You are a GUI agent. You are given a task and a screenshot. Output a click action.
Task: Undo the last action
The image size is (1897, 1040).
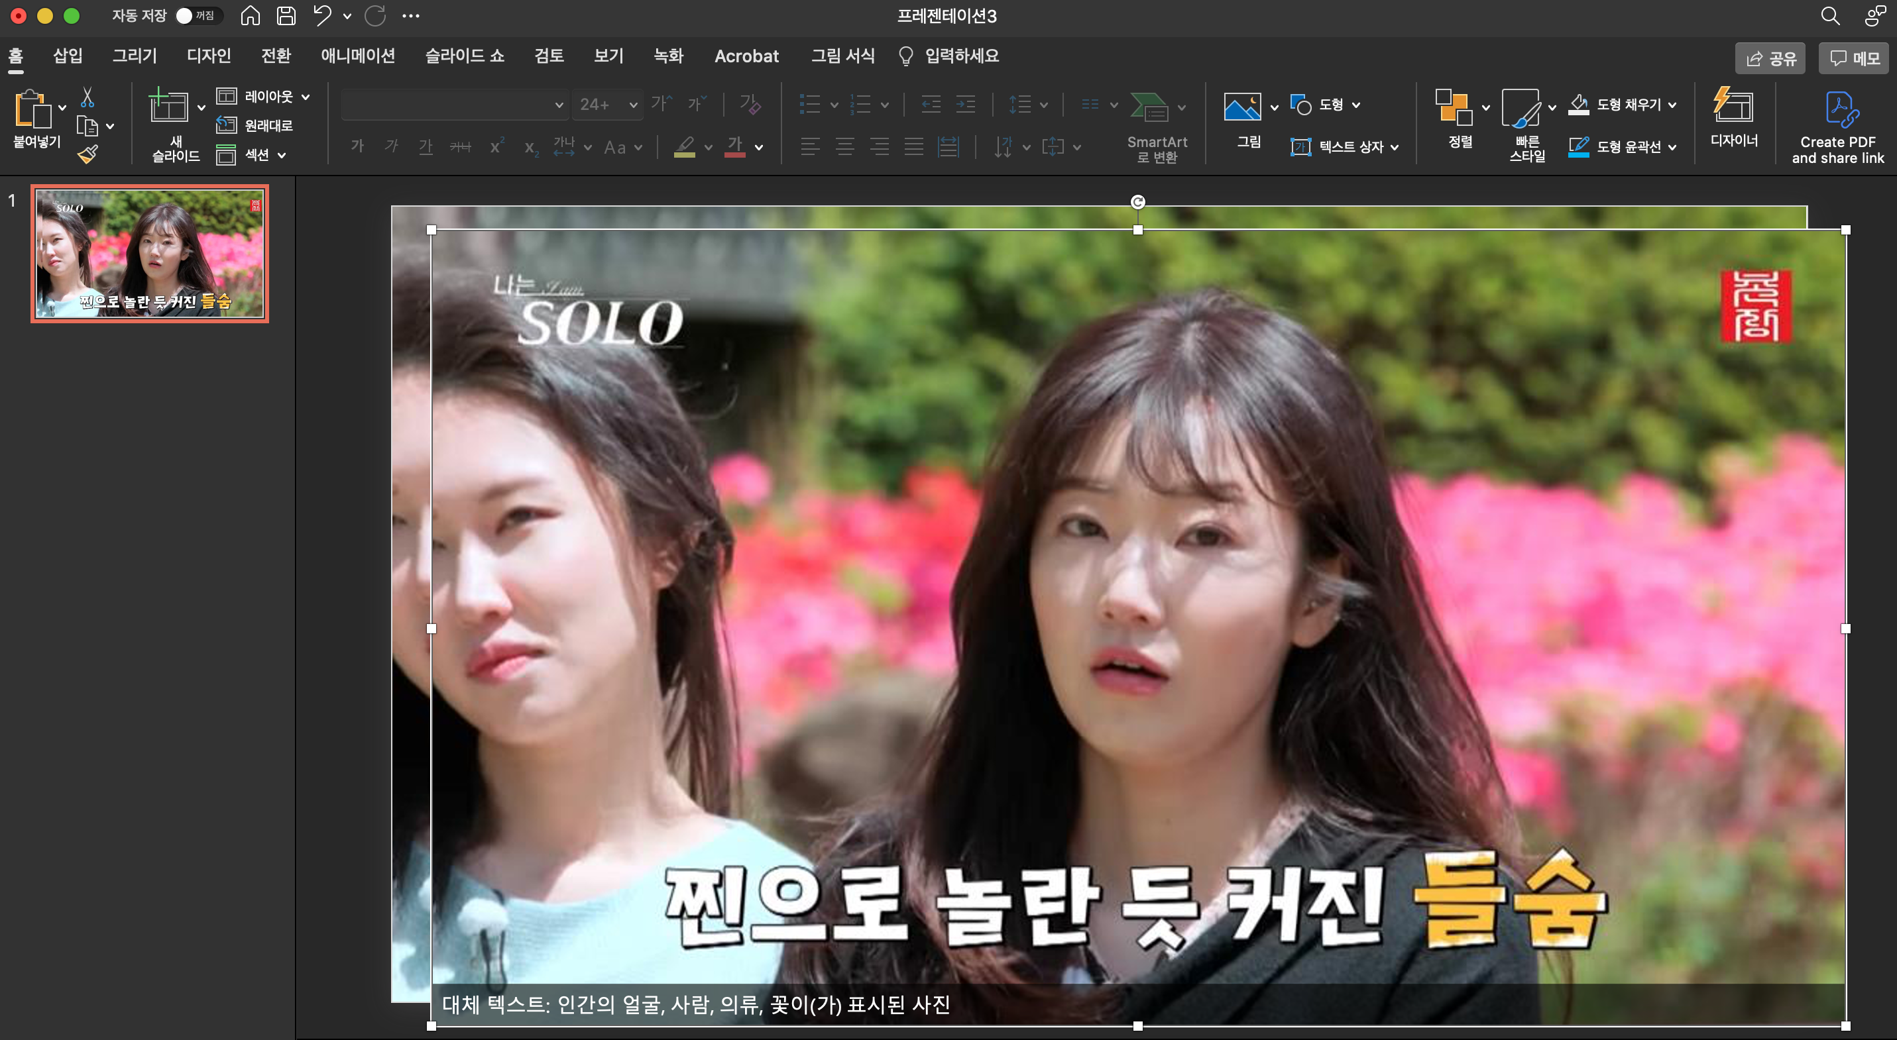(322, 15)
